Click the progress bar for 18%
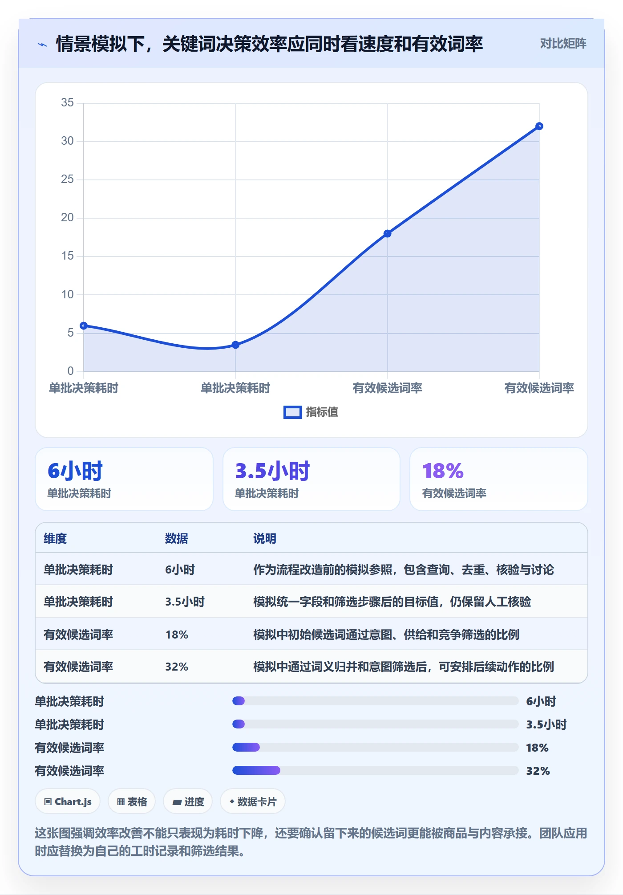Viewport: 623px width, 895px height. (375, 748)
